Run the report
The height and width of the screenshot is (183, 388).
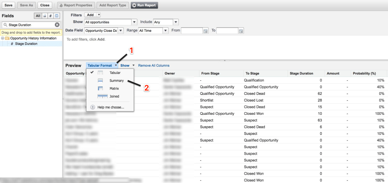[x=144, y=5]
